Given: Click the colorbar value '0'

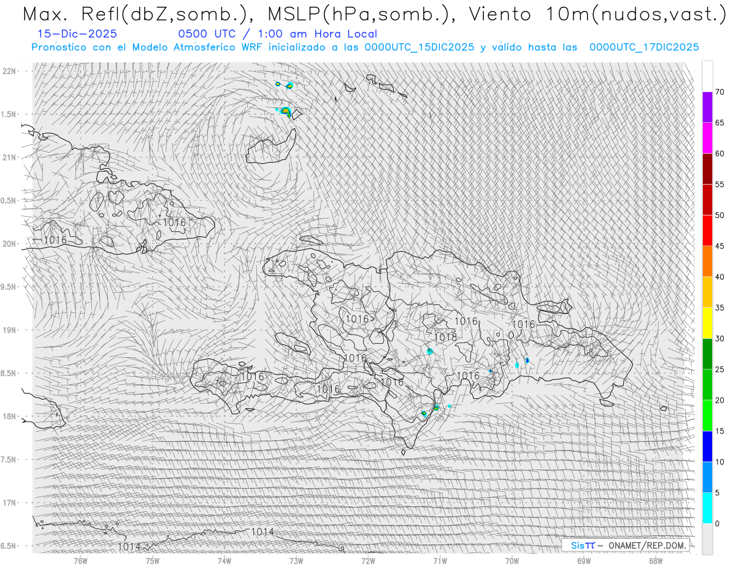Looking at the screenshot, I should coord(718,523).
